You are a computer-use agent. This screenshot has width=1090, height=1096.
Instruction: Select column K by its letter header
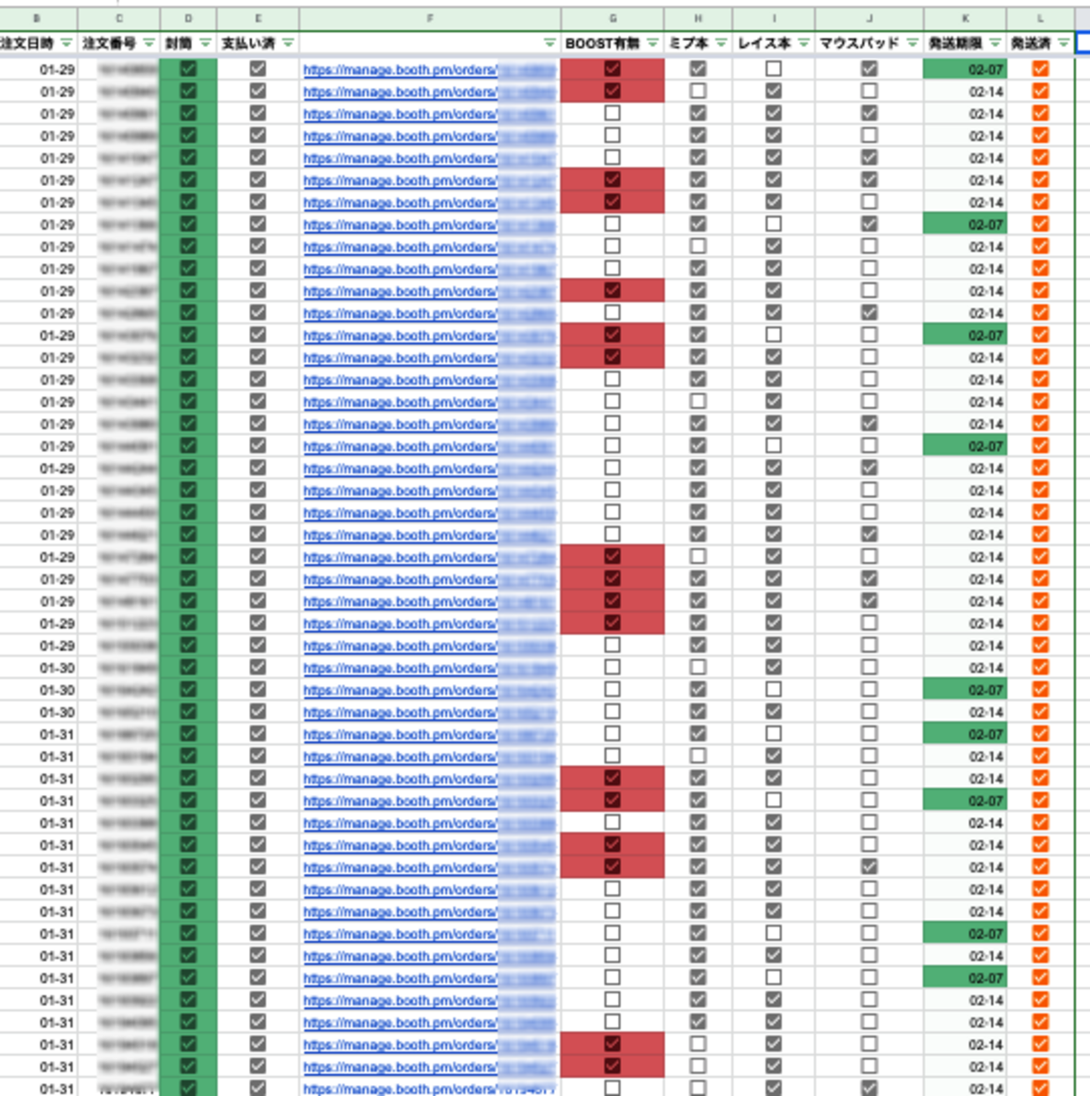(965, 18)
